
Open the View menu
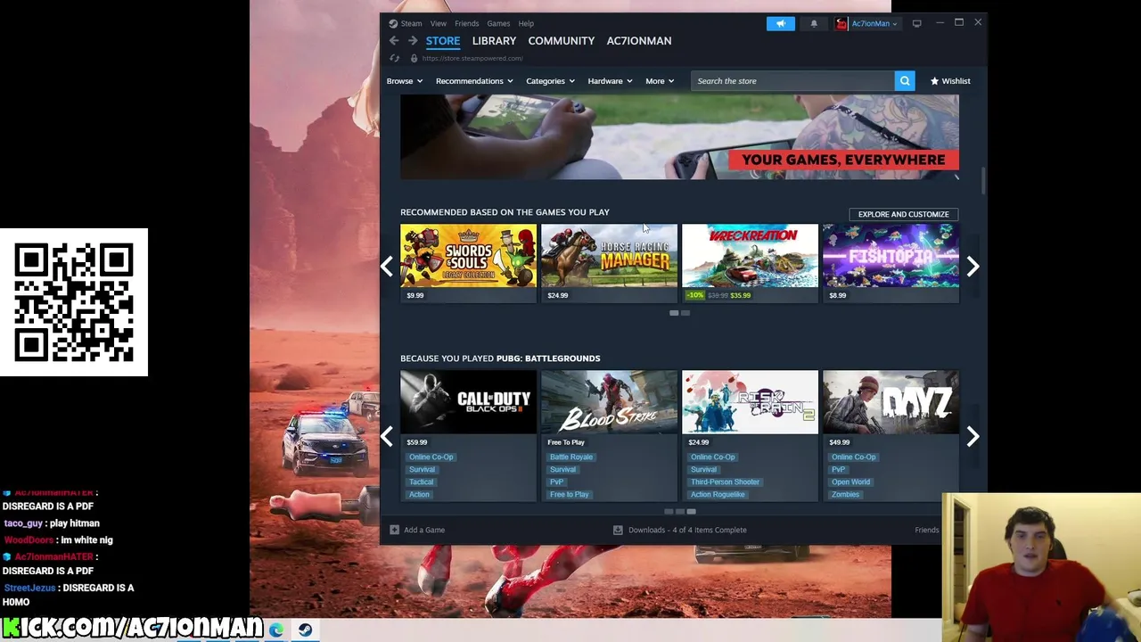(439, 24)
